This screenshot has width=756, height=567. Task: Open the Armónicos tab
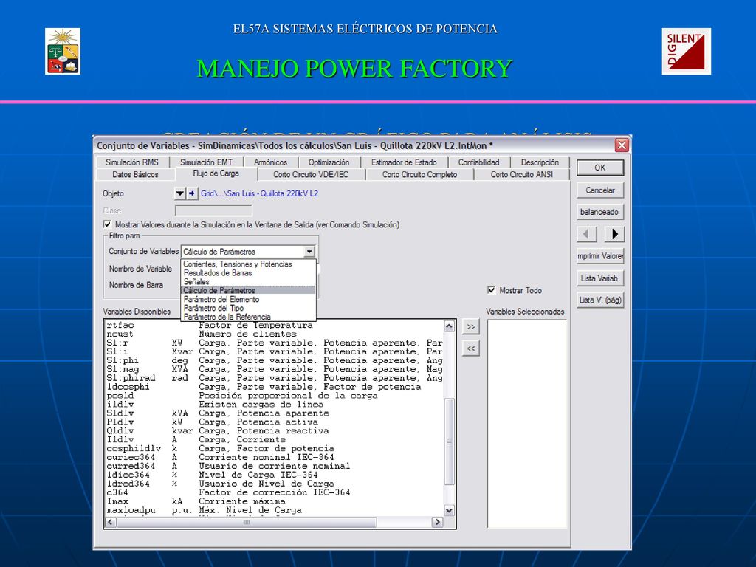point(270,162)
